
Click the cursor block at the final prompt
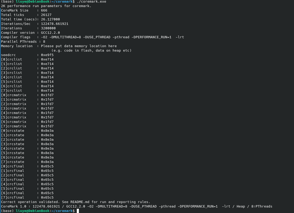click(x=78, y=211)
